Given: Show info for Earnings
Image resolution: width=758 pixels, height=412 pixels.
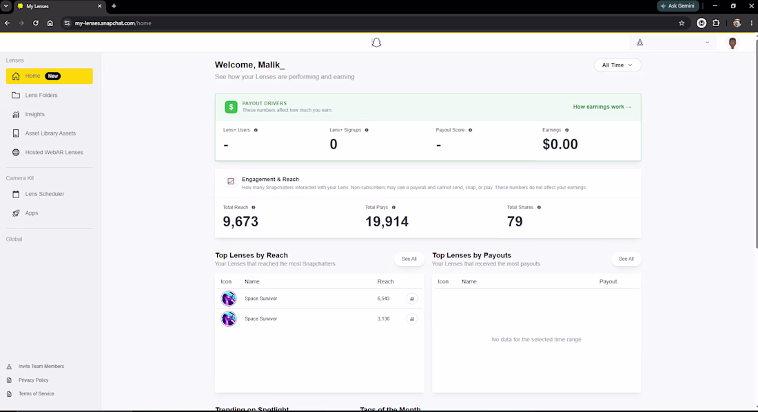Looking at the screenshot, I should (566, 130).
